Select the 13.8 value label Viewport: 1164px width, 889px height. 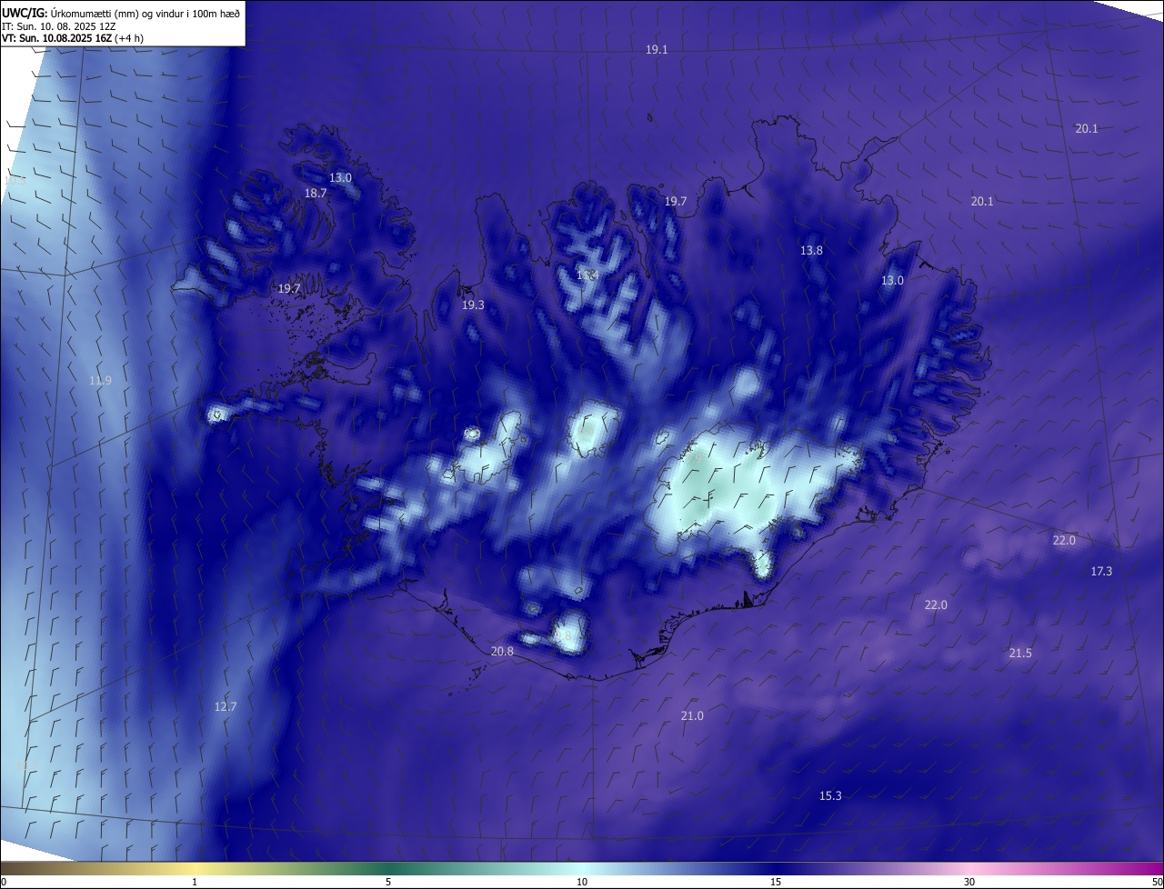click(x=811, y=251)
